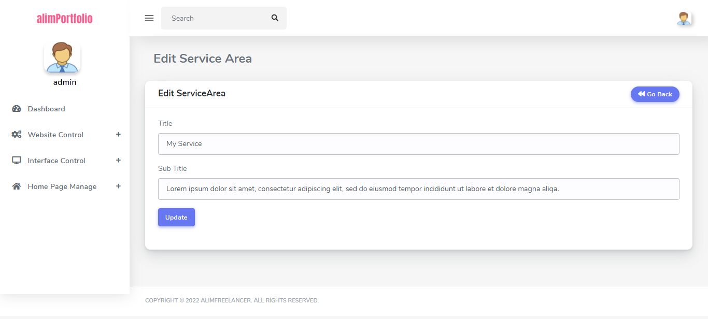708x319 pixels.
Task: Click the Website Control gears icon
Action: tap(17, 135)
